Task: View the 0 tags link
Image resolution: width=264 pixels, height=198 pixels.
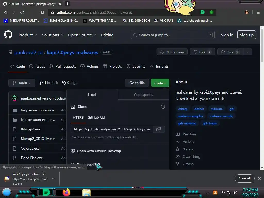Action: (x=70, y=83)
